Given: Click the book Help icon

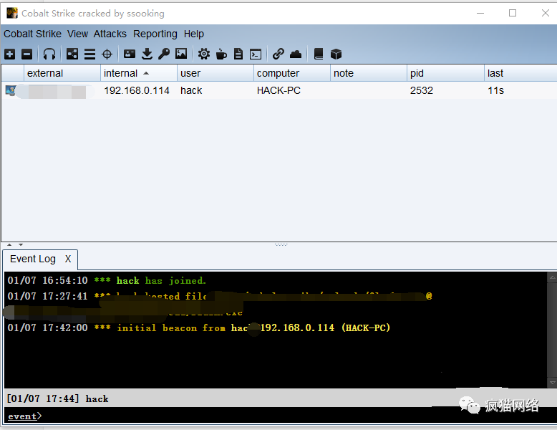Looking at the screenshot, I should [x=319, y=54].
